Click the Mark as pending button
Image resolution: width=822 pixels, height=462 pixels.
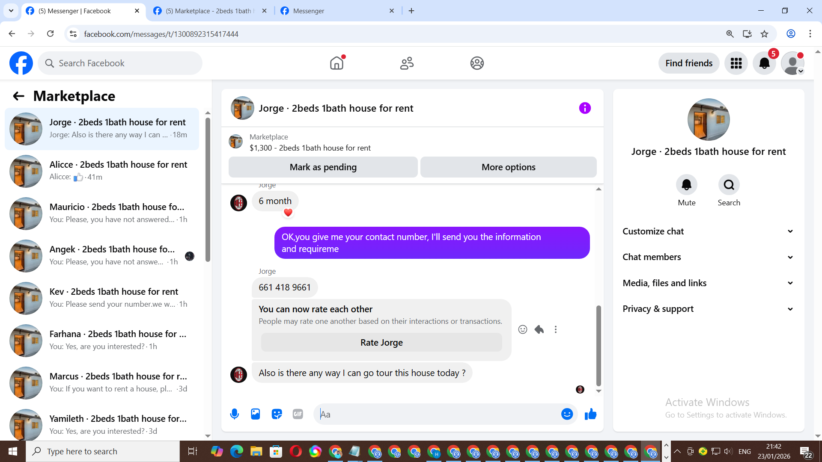323,167
